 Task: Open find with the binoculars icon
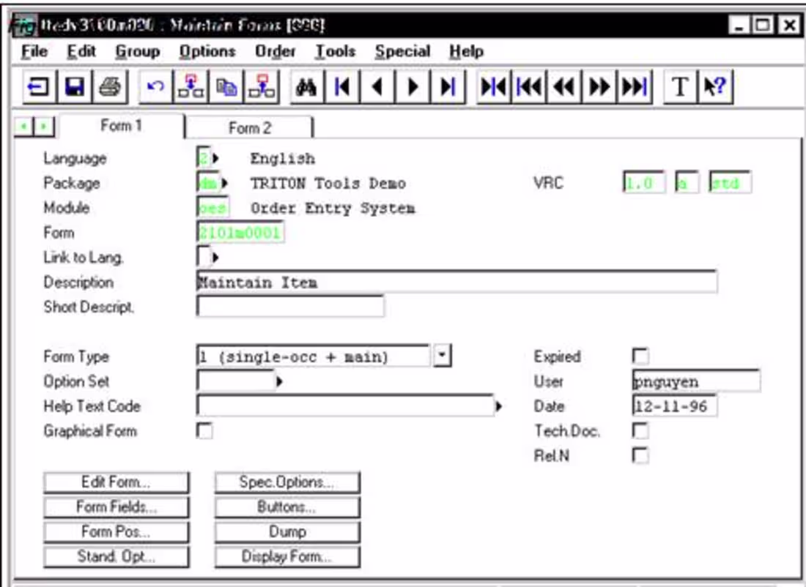tap(306, 87)
